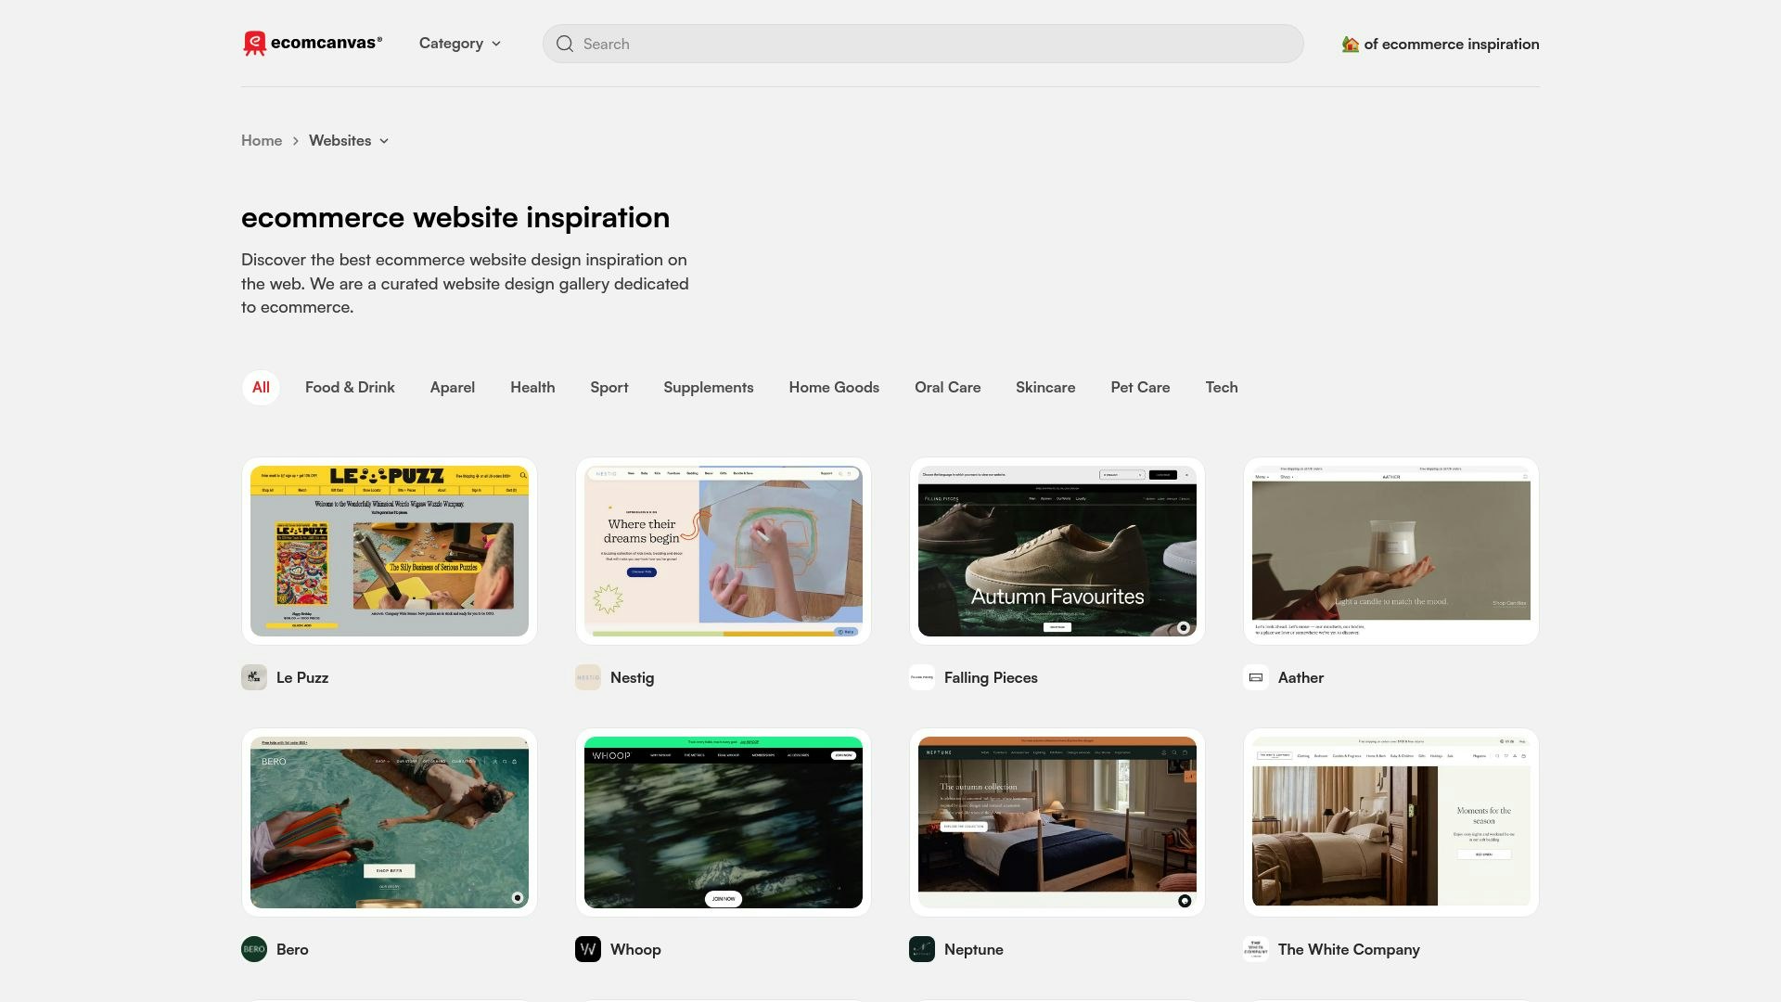The image size is (1781, 1002).
Task: Open the Le Puzz website thumbnail
Action: [x=390, y=551]
